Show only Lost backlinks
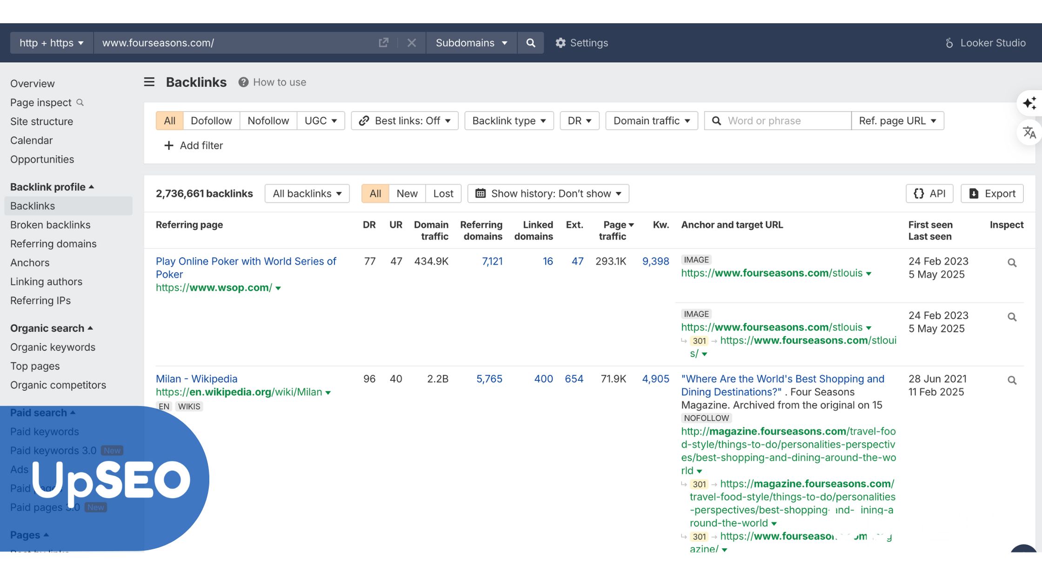This screenshot has height=586, width=1042. coord(443,193)
